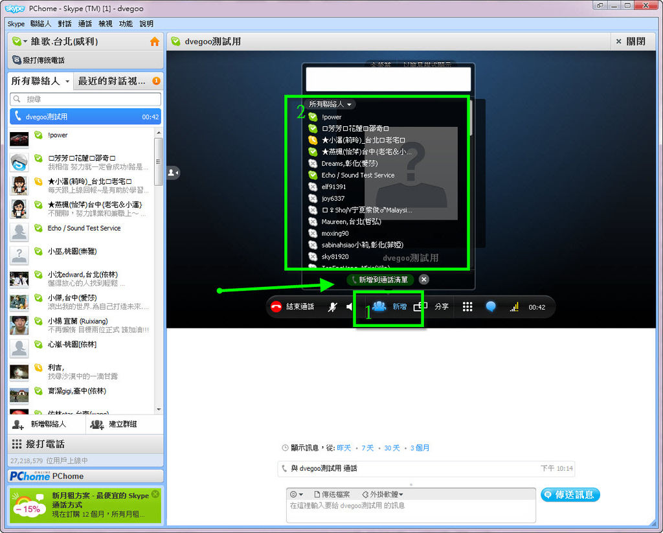Select 小楊 宜蘭 (Ruixiang) contact
This screenshot has width=663, height=533.
[x=81, y=325]
